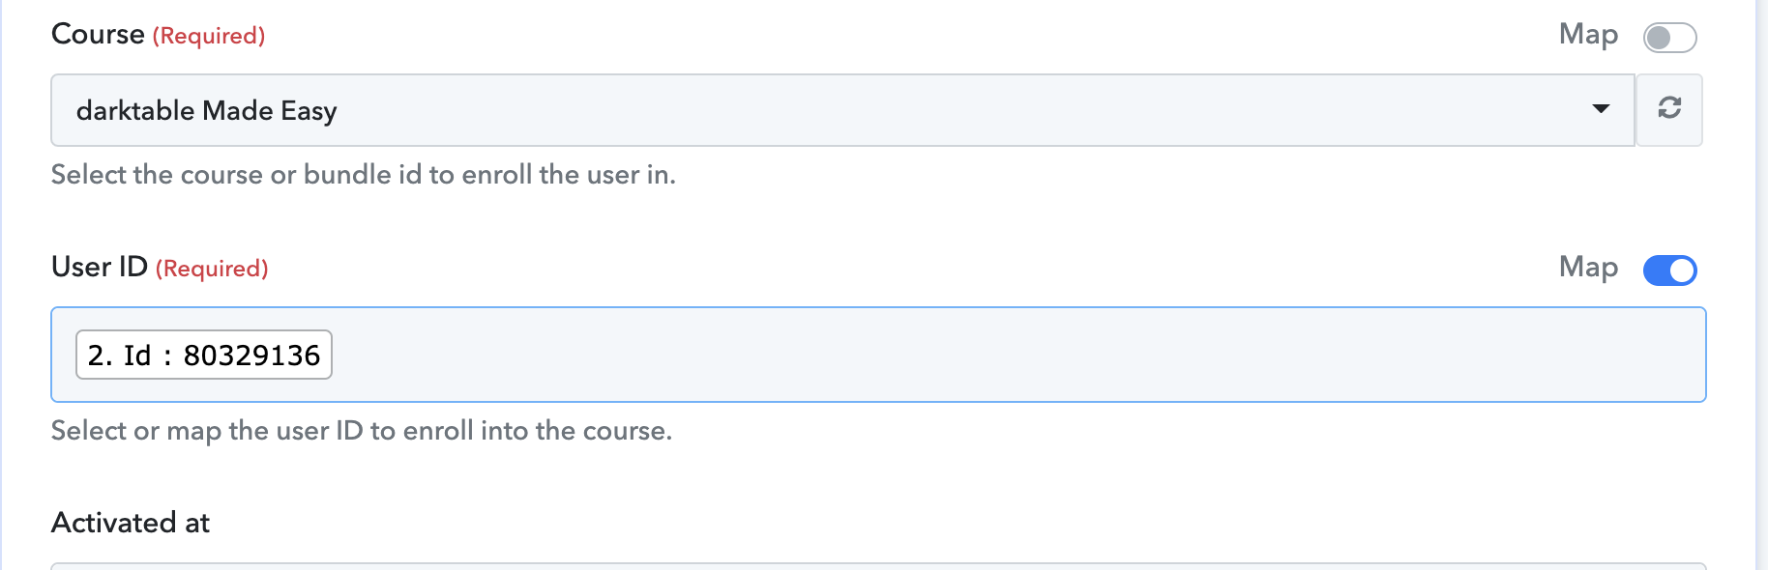Disable the Map toggle for User ID
This screenshot has width=1768, height=570.
click(x=1669, y=271)
